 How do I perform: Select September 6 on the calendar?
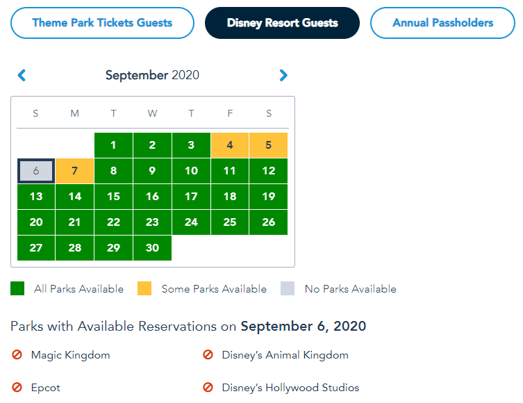point(36,171)
